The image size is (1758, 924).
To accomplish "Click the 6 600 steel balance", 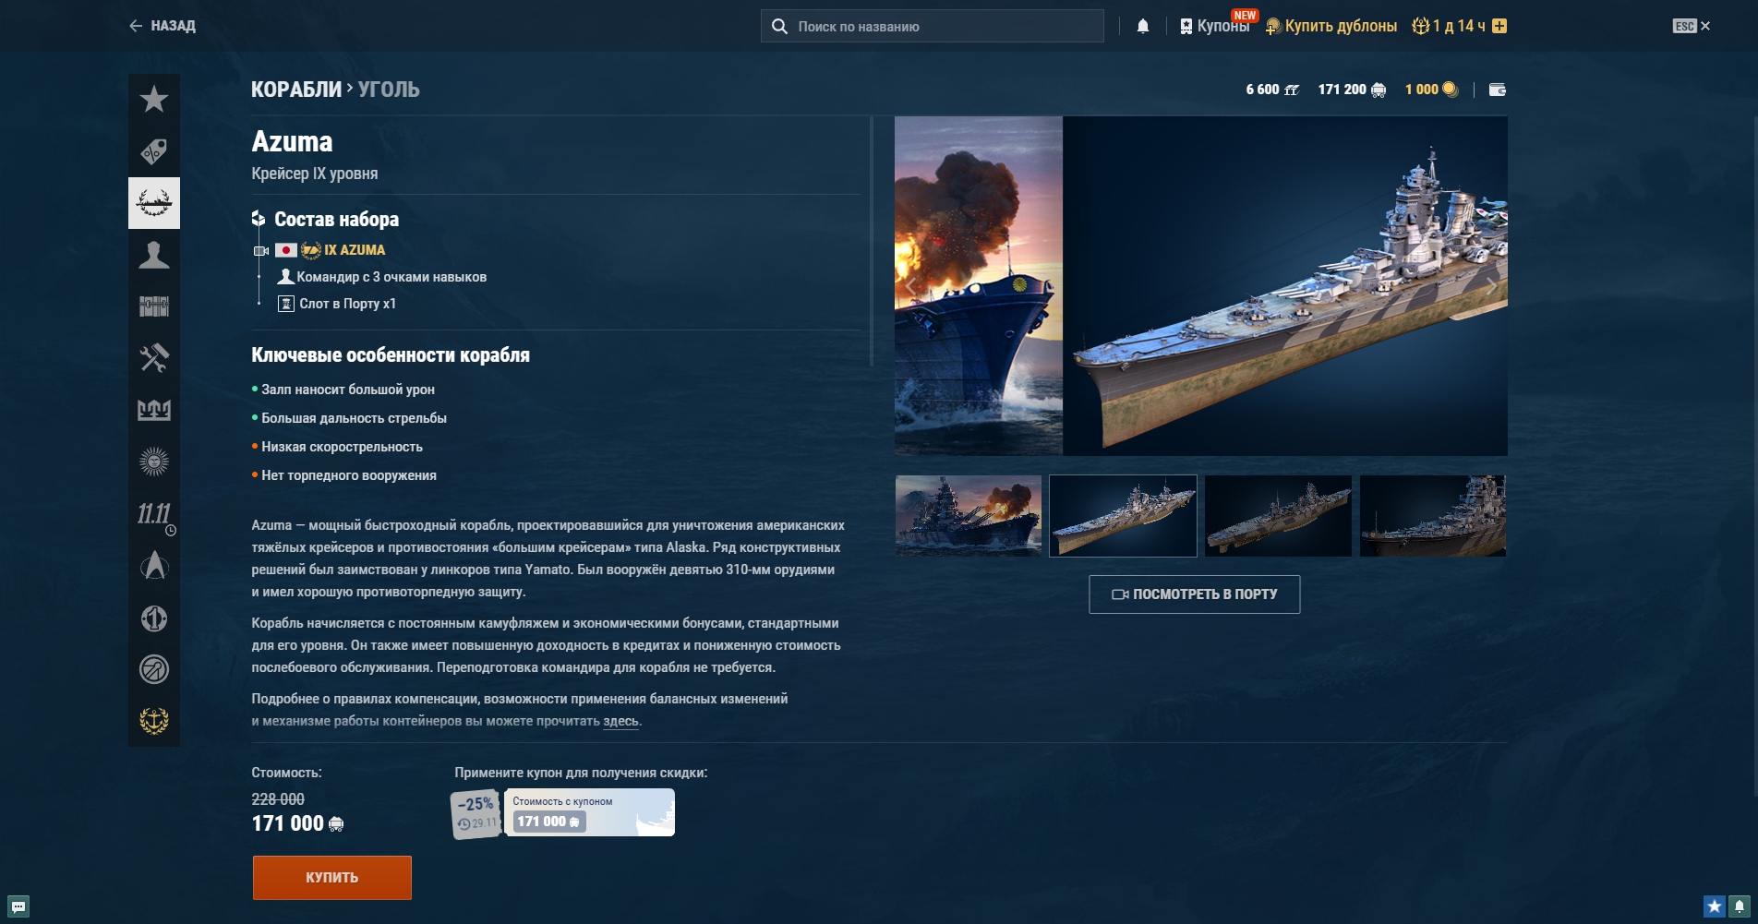I will pyautogui.click(x=1272, y=90).
